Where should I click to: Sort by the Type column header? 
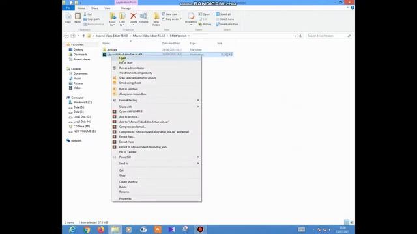[193, 44]
